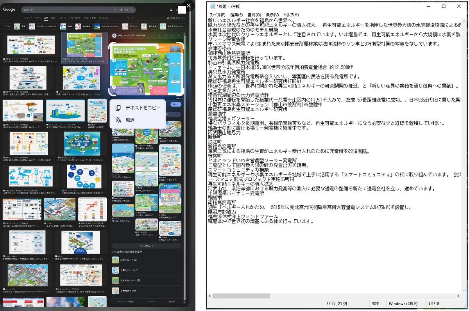The height and width of the screenshot is (311, 469).
Task: Open Notepad 書式(O) menu
Action: (x=254, y=15)
